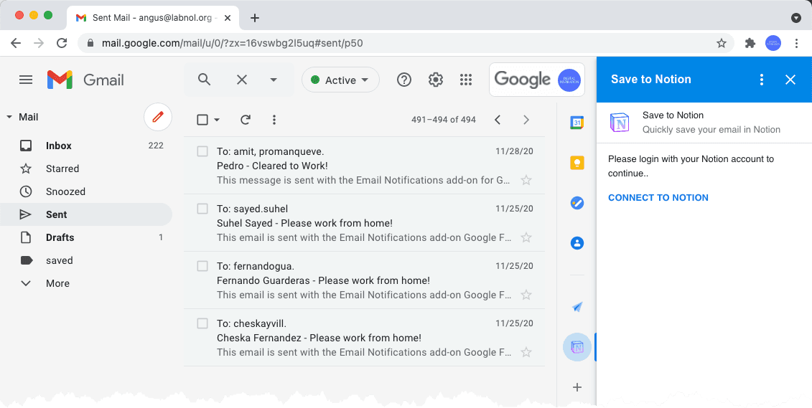
Task: Open the select options dropdown arrow
Action: coord(217,120)
